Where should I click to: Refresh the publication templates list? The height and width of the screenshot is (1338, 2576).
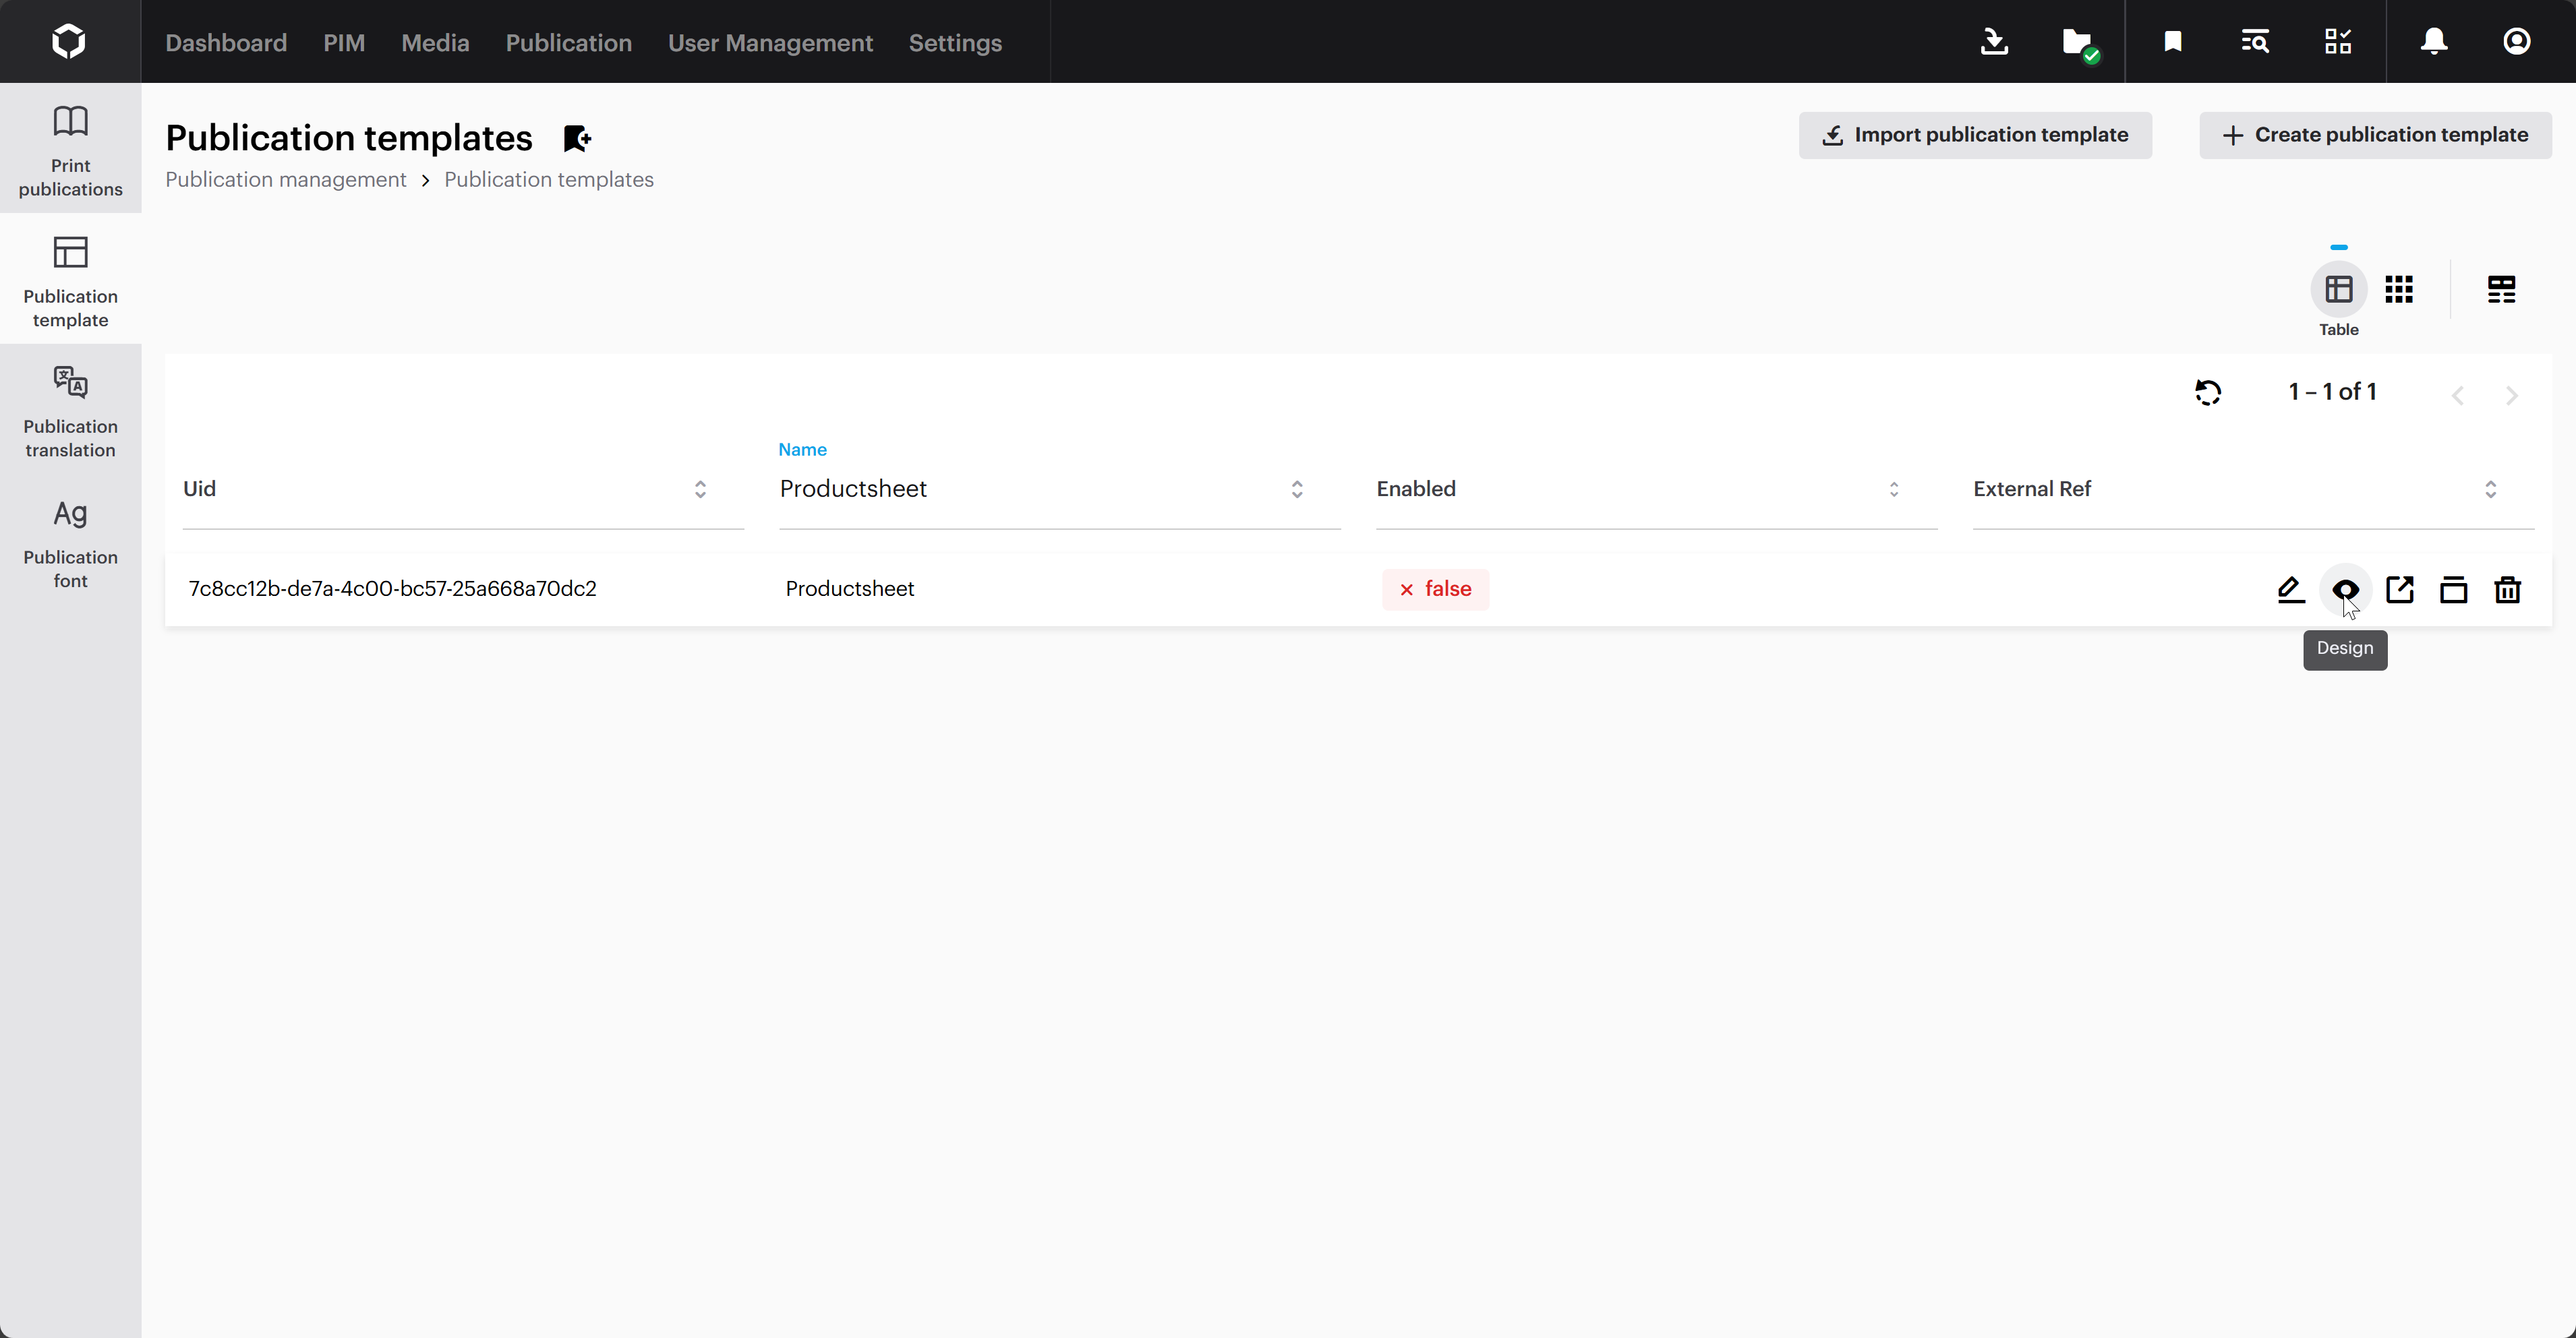2208,392
